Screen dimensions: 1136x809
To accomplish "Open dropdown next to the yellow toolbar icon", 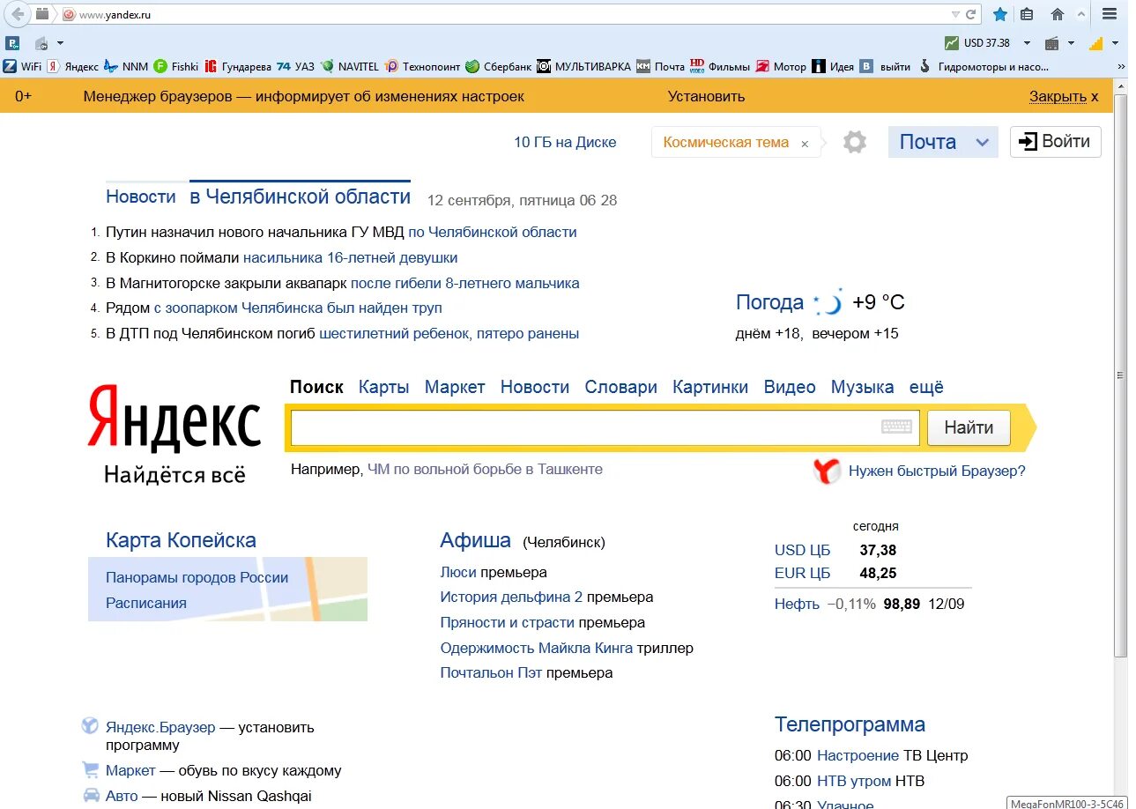I will tap(1115, 42).
